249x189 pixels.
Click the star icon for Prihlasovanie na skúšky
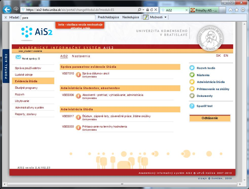pyautogui.click(x=192, y=89)
